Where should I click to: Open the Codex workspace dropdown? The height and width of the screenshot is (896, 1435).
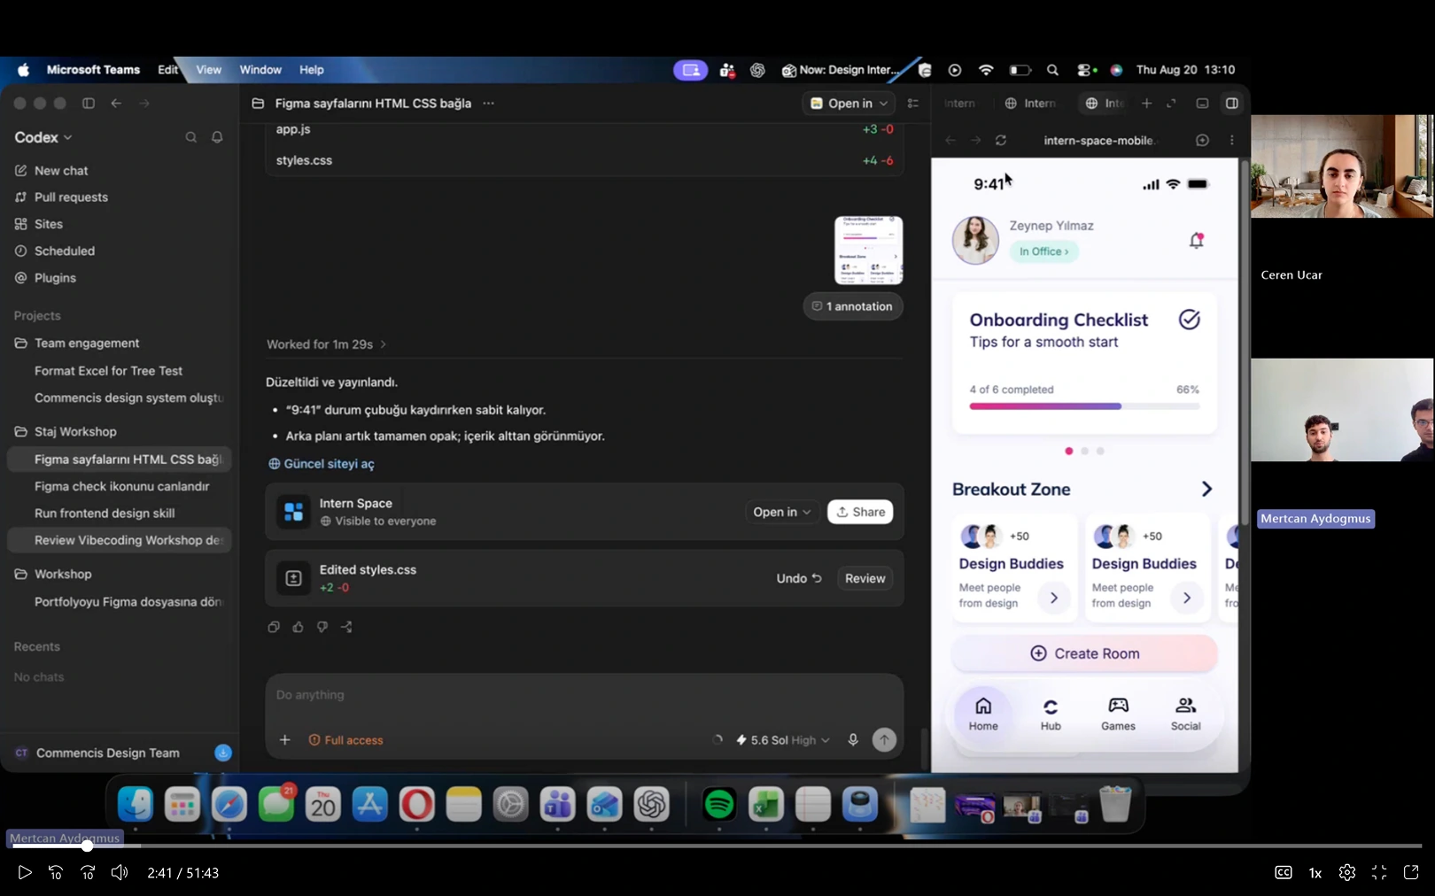click(x=43, y=137)
